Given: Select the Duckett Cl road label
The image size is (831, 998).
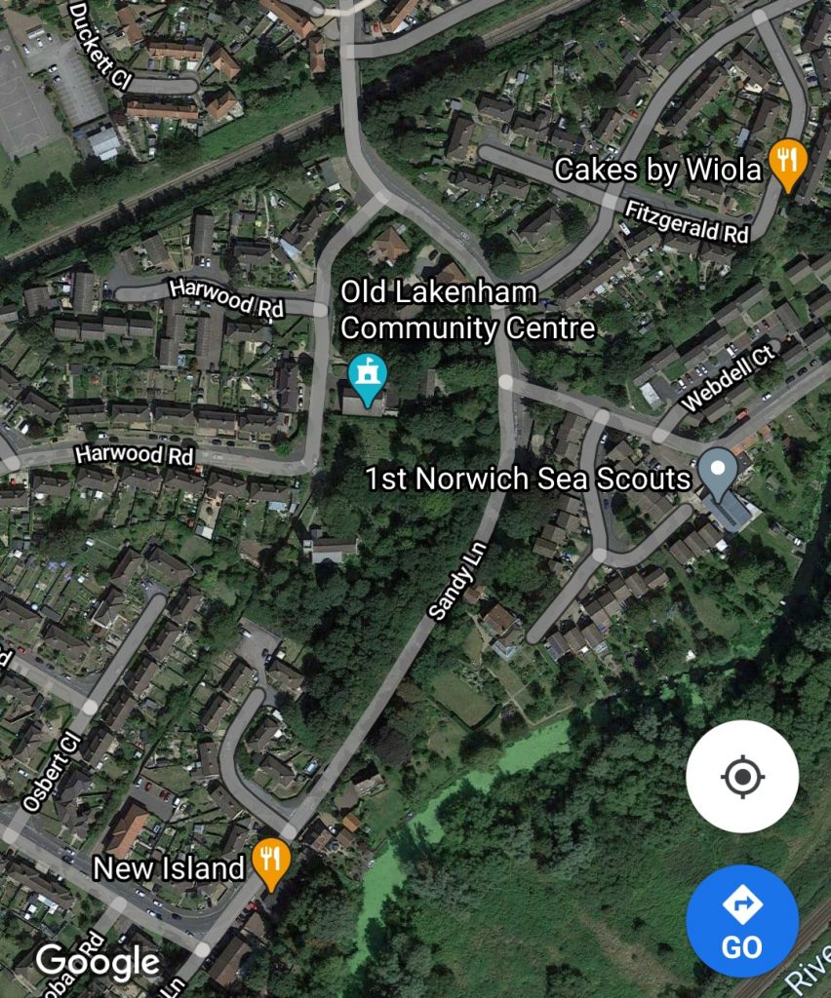Looking at the screenshot, I should click(x=99, y=45).
